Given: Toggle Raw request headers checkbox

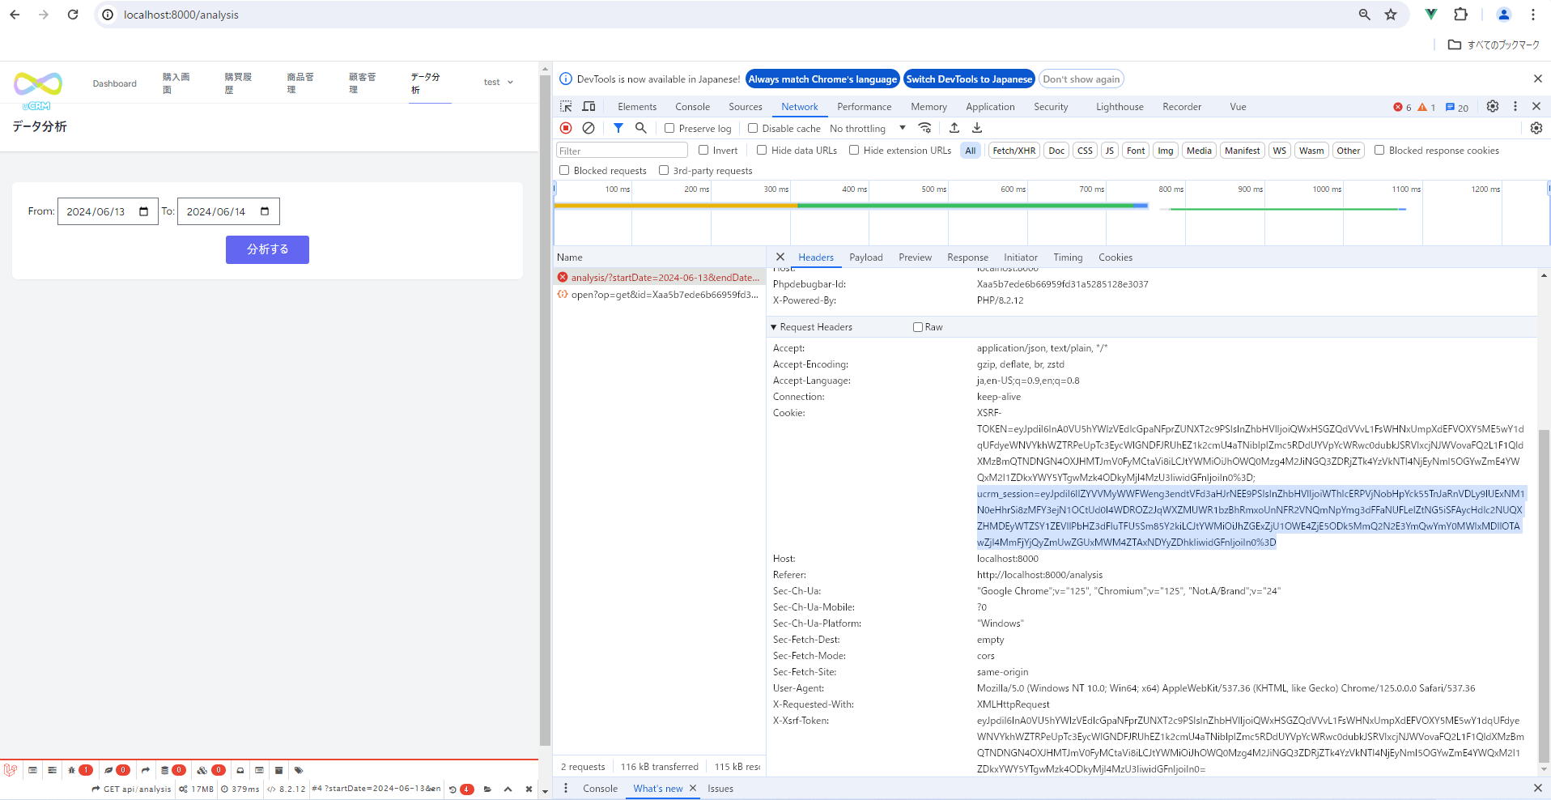Looking at the screenshot, I should [918, 327].
